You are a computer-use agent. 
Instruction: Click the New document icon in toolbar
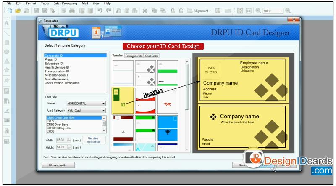pyautogui.click(x=10, y=11)
